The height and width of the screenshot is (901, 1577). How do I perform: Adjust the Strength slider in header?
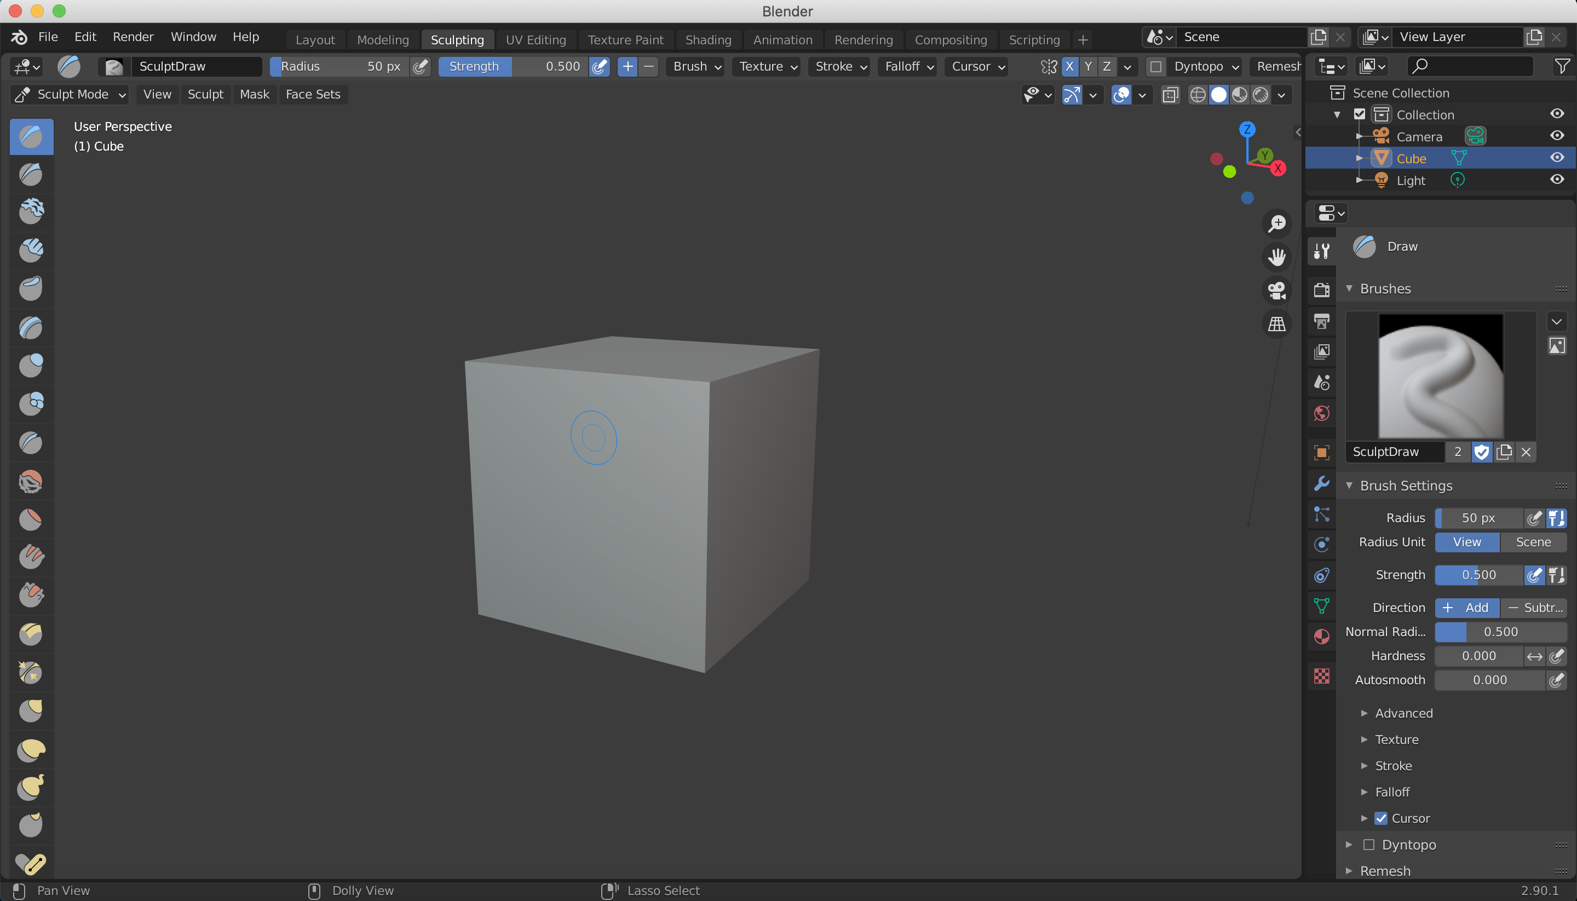point(514,66)
